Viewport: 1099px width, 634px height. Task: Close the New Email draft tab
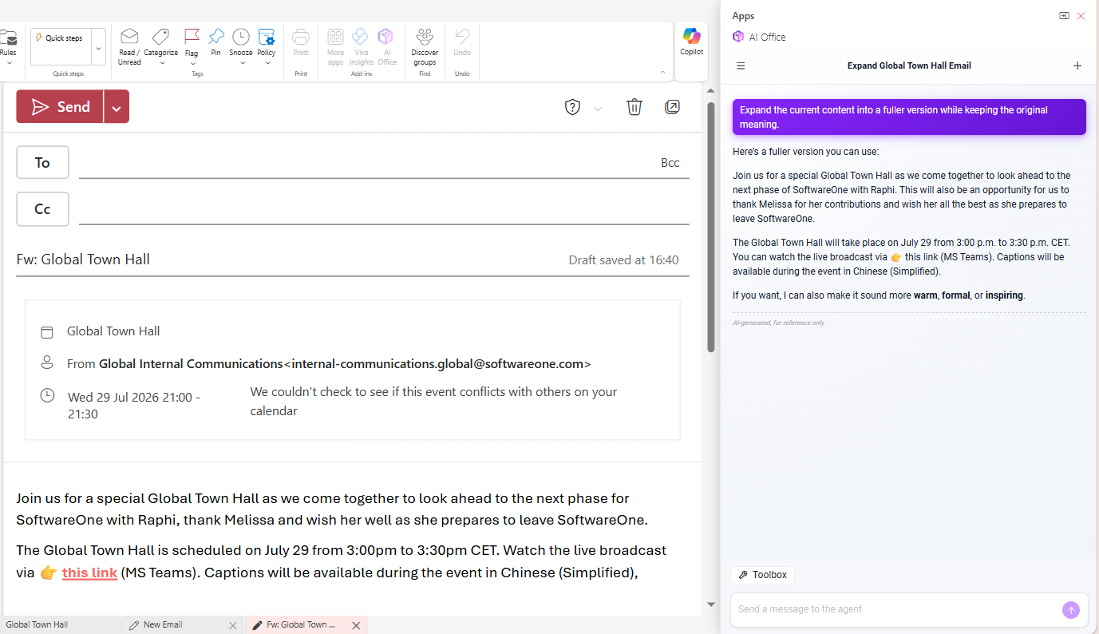click(x=233, y=625)
